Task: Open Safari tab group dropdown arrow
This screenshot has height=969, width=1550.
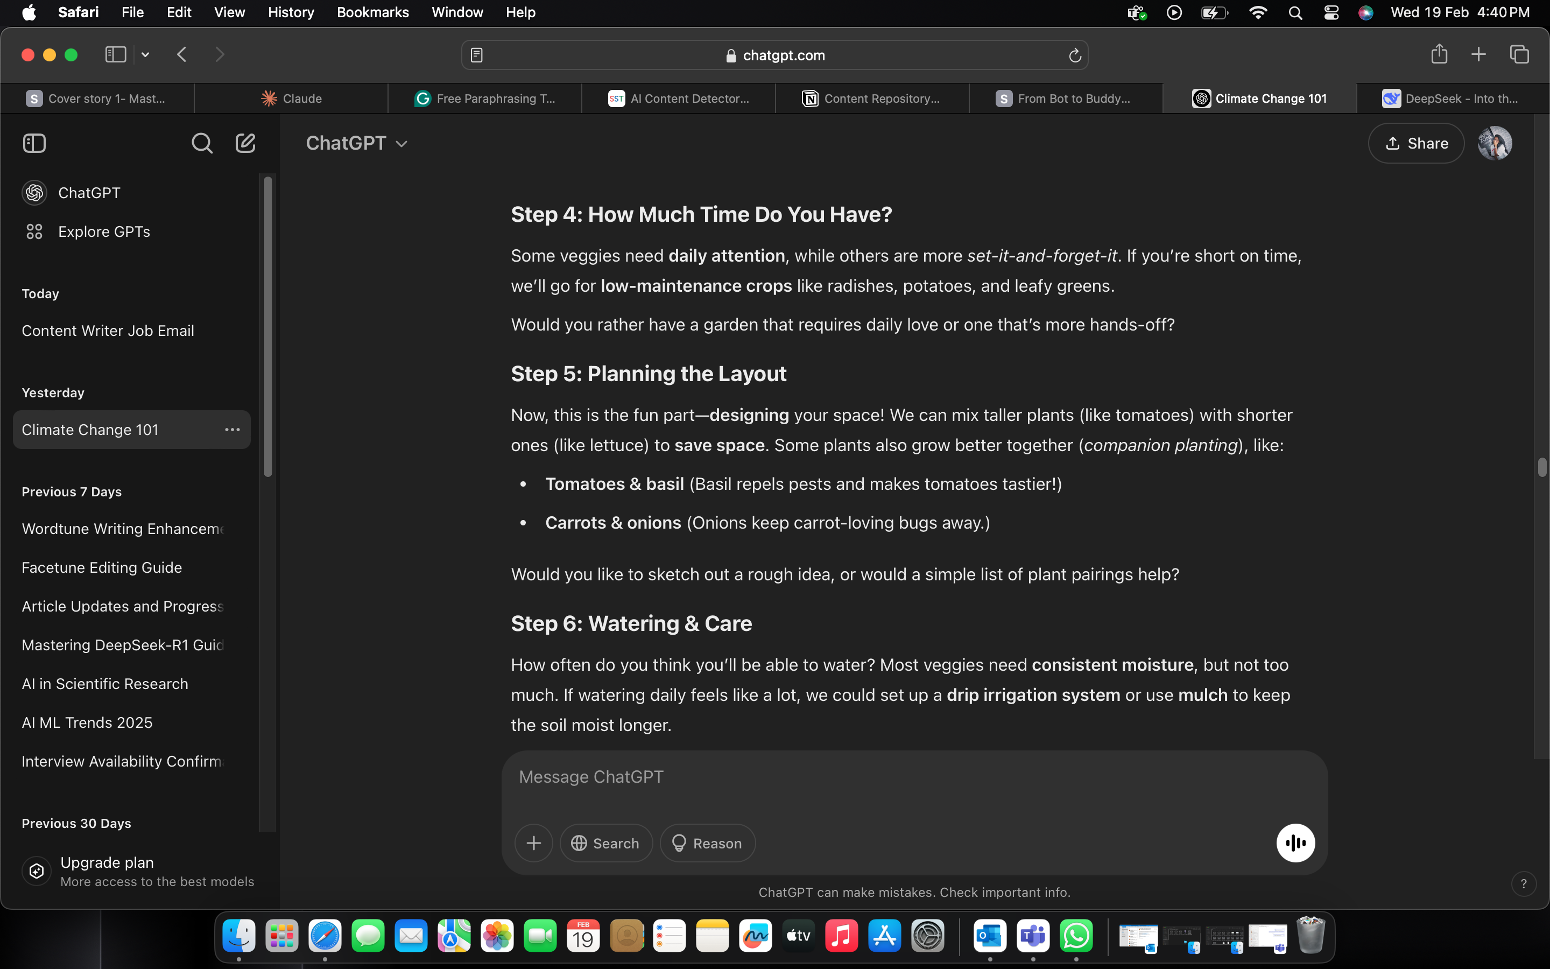Action: pyautogui.click(x=145, y=54)
